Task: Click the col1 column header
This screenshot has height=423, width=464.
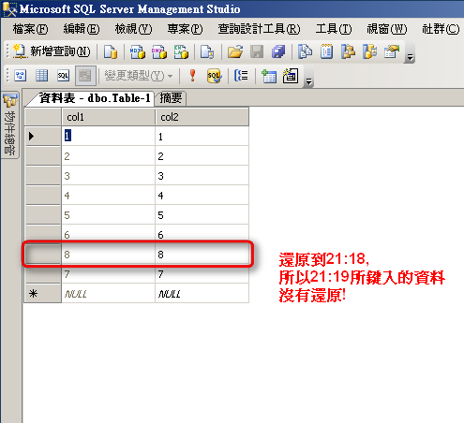Action: click(108, 117)
